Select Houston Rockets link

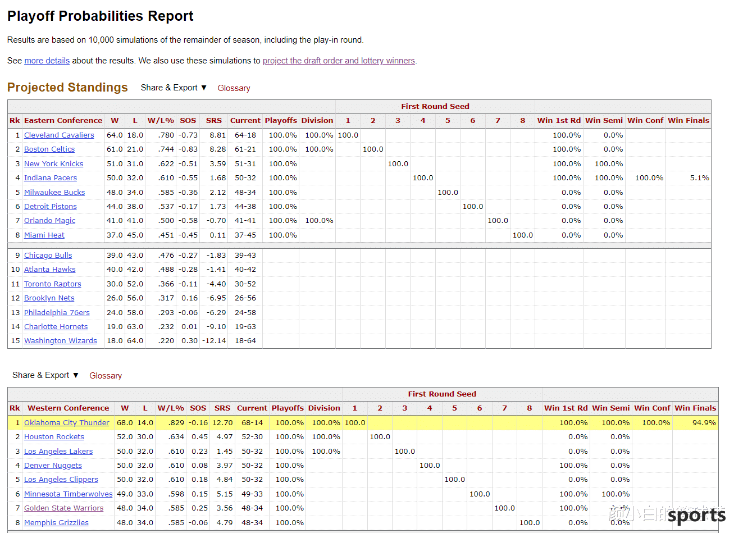(54, 437)
